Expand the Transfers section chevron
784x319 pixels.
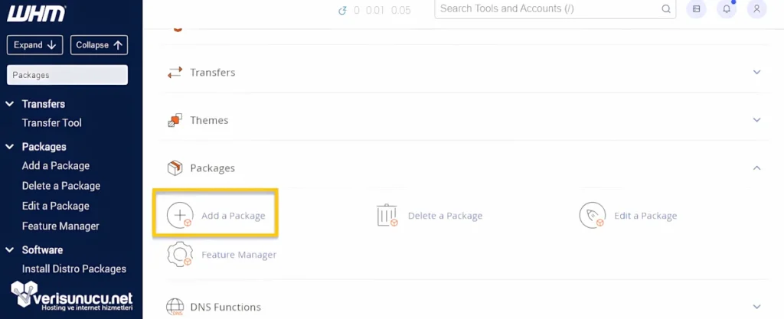756,73
